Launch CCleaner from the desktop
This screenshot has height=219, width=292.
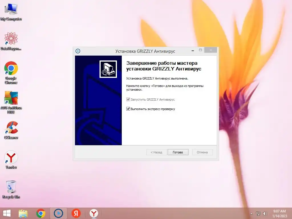11,130
